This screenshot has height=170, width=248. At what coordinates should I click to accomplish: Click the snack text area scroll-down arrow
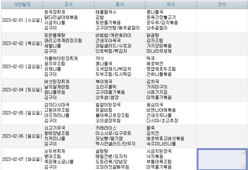(x=244, y=166)
